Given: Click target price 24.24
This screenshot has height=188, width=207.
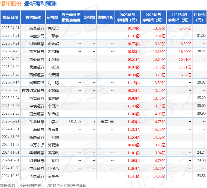Looking at the screenshot, I should [x=201, y=152].
